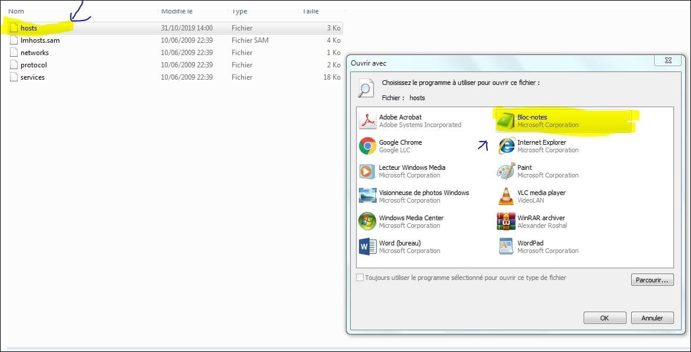
Task: Click the 'Adobe Systems Incorporated' publisher text
Action: tap(420, 125)
